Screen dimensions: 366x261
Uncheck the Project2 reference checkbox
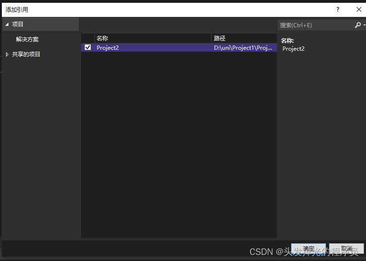88,47
